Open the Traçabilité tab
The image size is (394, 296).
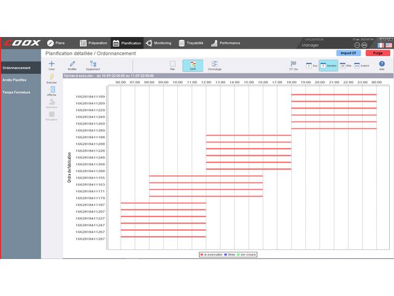coord(191,43)
